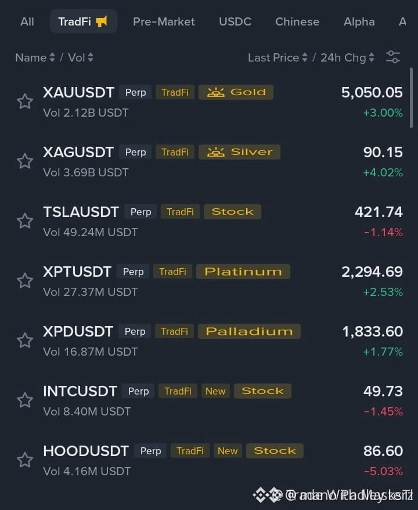The image size is (418, 510).
Task: Star the TSLAUSDT pair as favorite
Action: 25,221
